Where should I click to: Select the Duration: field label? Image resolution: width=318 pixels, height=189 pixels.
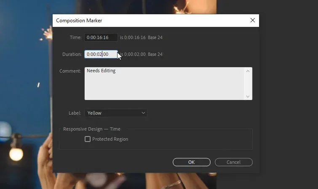72,54
